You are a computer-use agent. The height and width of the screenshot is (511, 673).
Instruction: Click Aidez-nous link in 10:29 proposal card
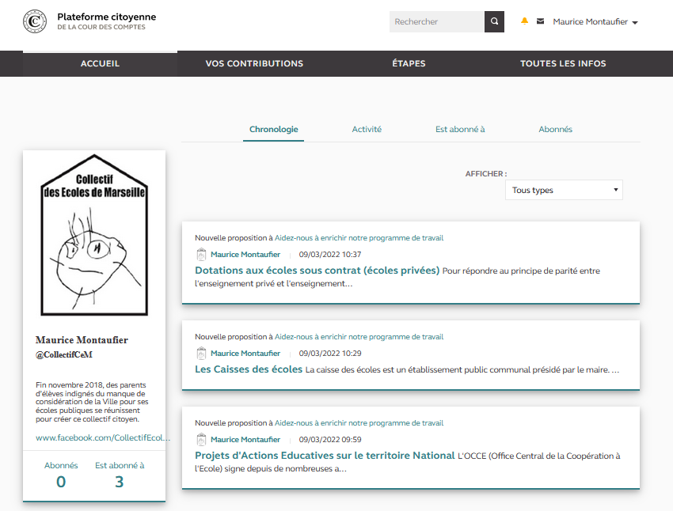pos(359,337)
